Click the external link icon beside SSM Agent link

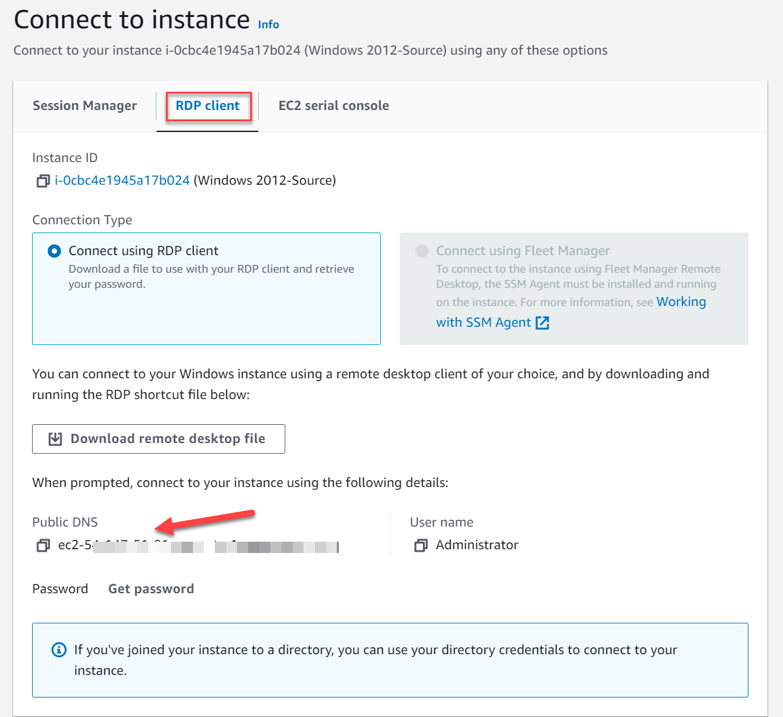543,322
